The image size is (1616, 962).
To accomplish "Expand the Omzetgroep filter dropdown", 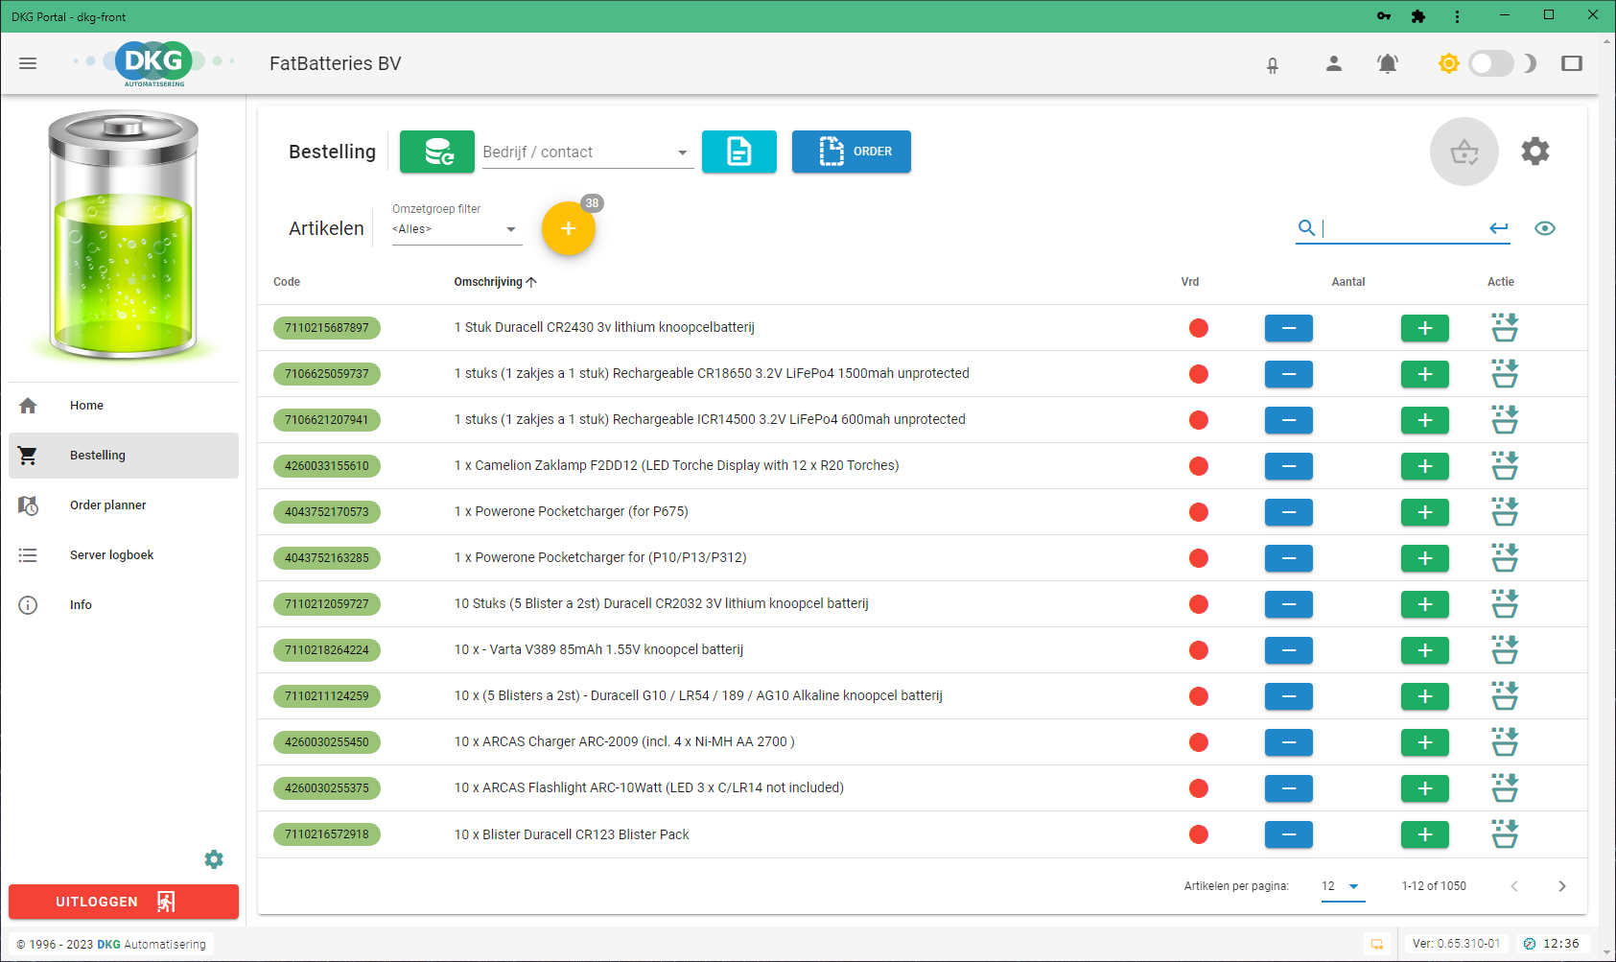I will pyautogui.click(x=457, y=229).
